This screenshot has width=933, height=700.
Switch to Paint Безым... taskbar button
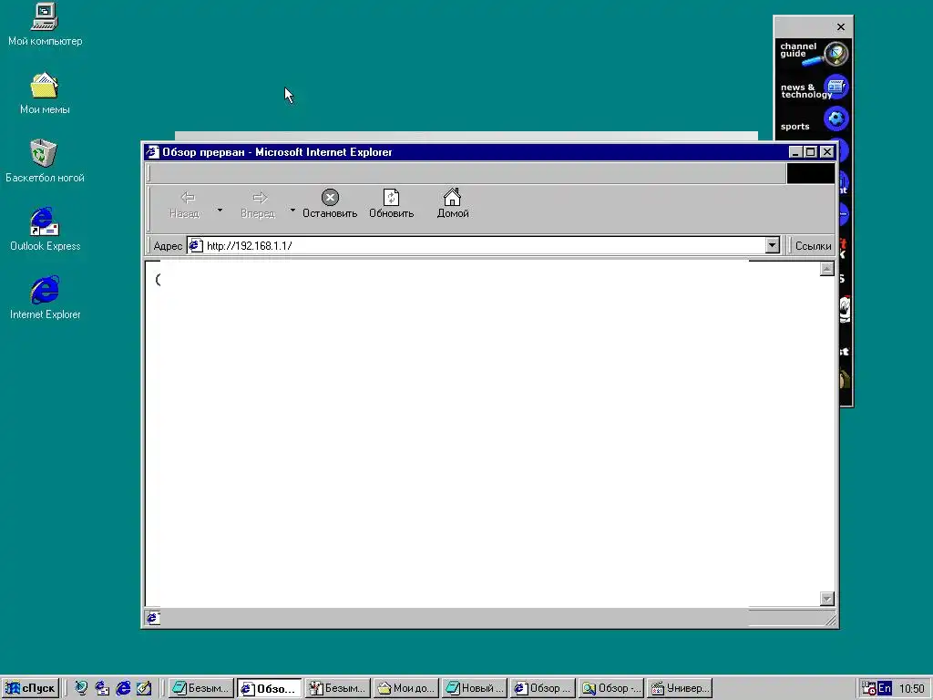pos(337,688)
